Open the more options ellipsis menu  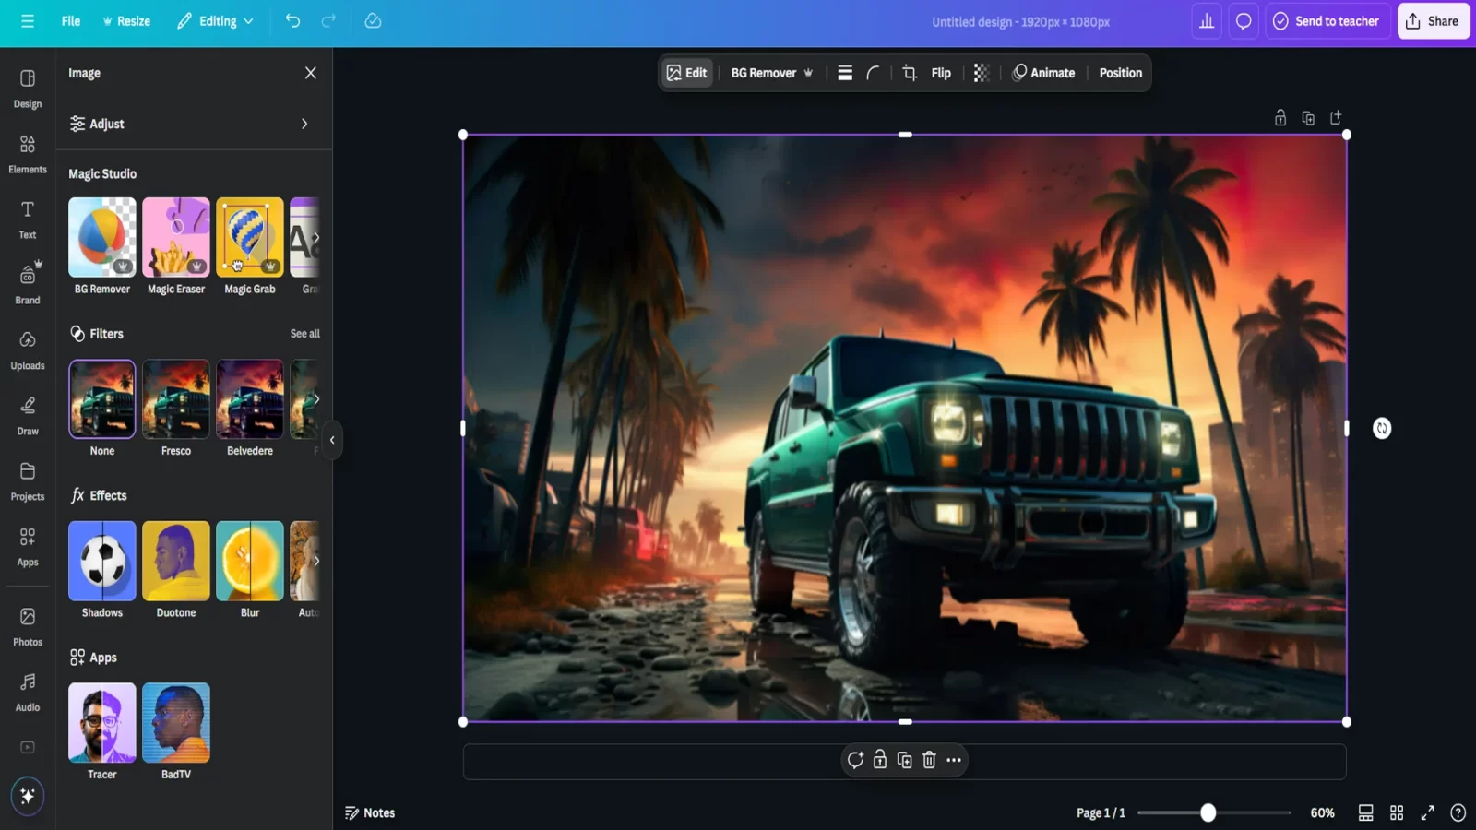coord(954,760)
